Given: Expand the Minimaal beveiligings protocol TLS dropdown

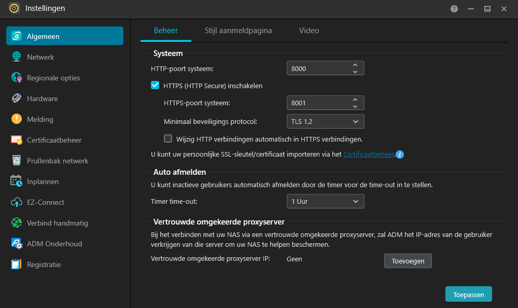Looking at the screenshot, I should click(x=326, y=121).
